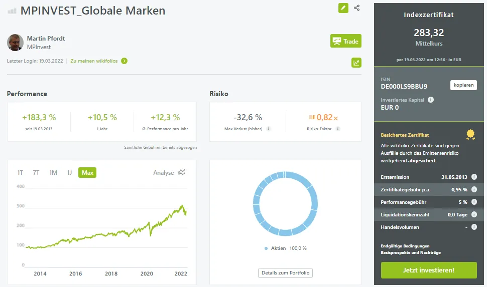Select the Max chart range tab
Image resolution: width=487 pixels, height=287 pixels.
click(87, 173)
